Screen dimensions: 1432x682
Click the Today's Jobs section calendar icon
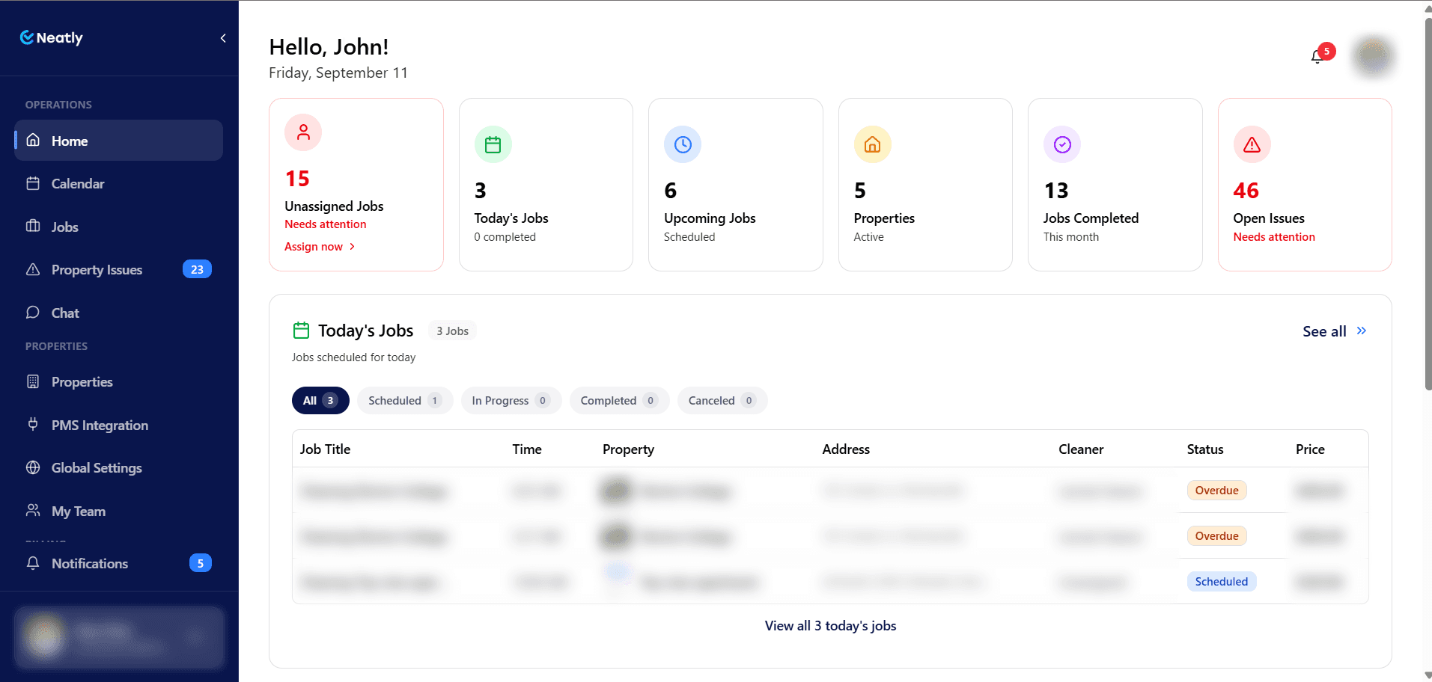[x=301, y=331]
